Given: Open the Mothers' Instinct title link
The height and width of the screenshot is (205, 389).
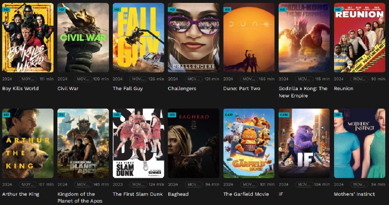Looking at the screenshot, I should 354,194.
